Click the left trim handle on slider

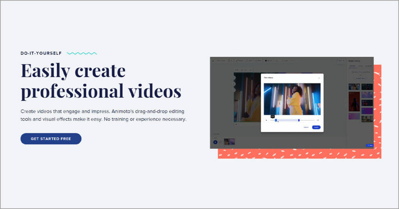tap(276, 120)
